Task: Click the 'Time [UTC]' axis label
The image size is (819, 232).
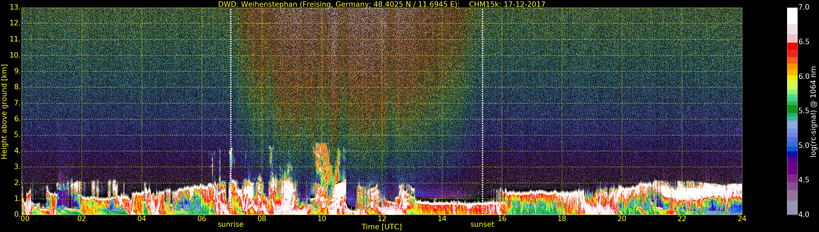Action: coord(382,227)
